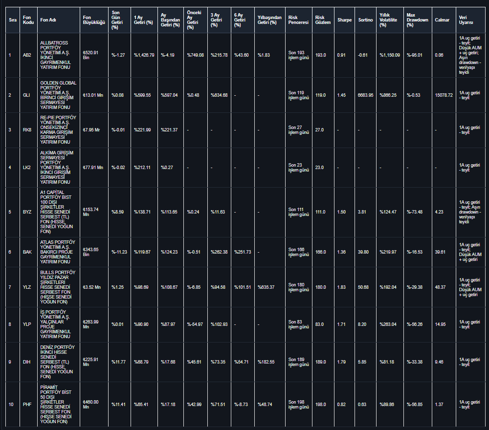
Task: Select fund code AB2
Action: [x=27, y=55]
